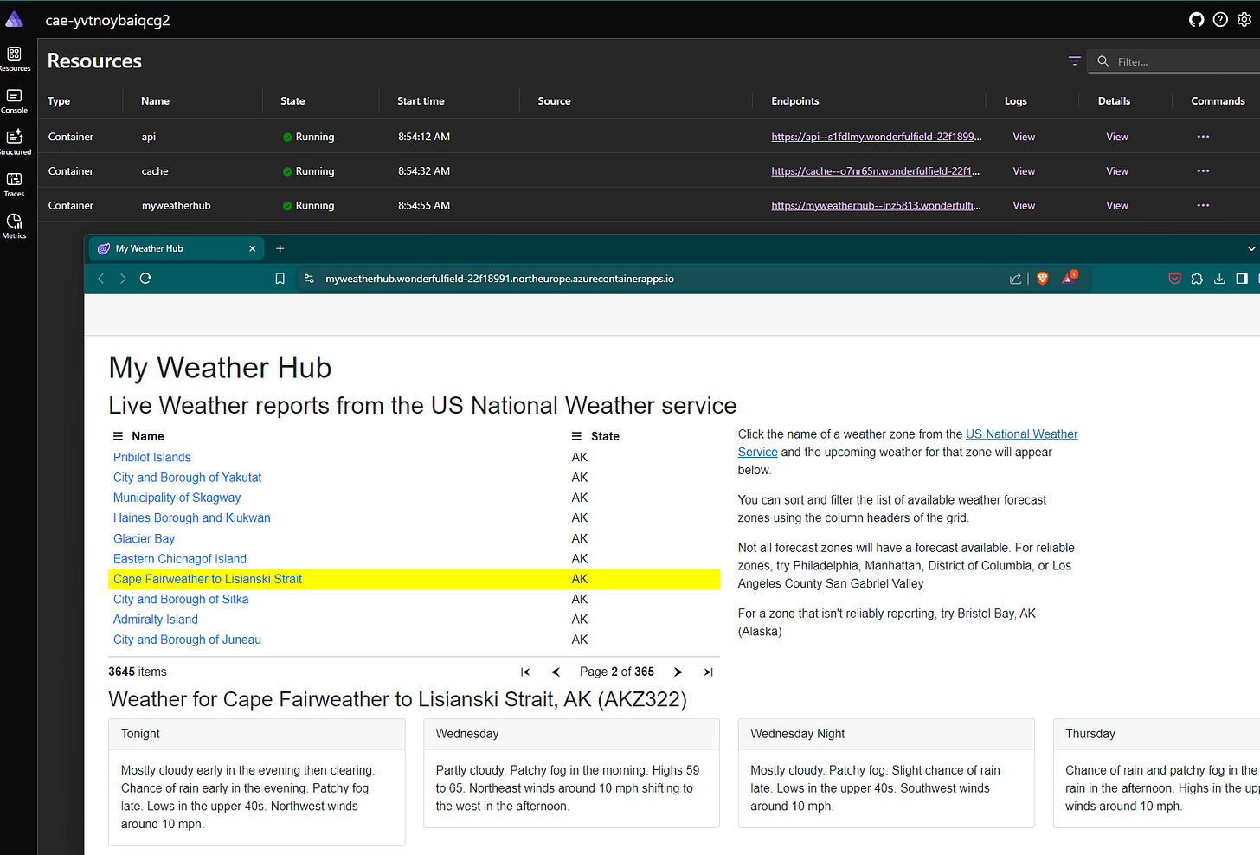Bookmark the current weather page
Screen dimensions: 1260x855
(x=280, y=278)
